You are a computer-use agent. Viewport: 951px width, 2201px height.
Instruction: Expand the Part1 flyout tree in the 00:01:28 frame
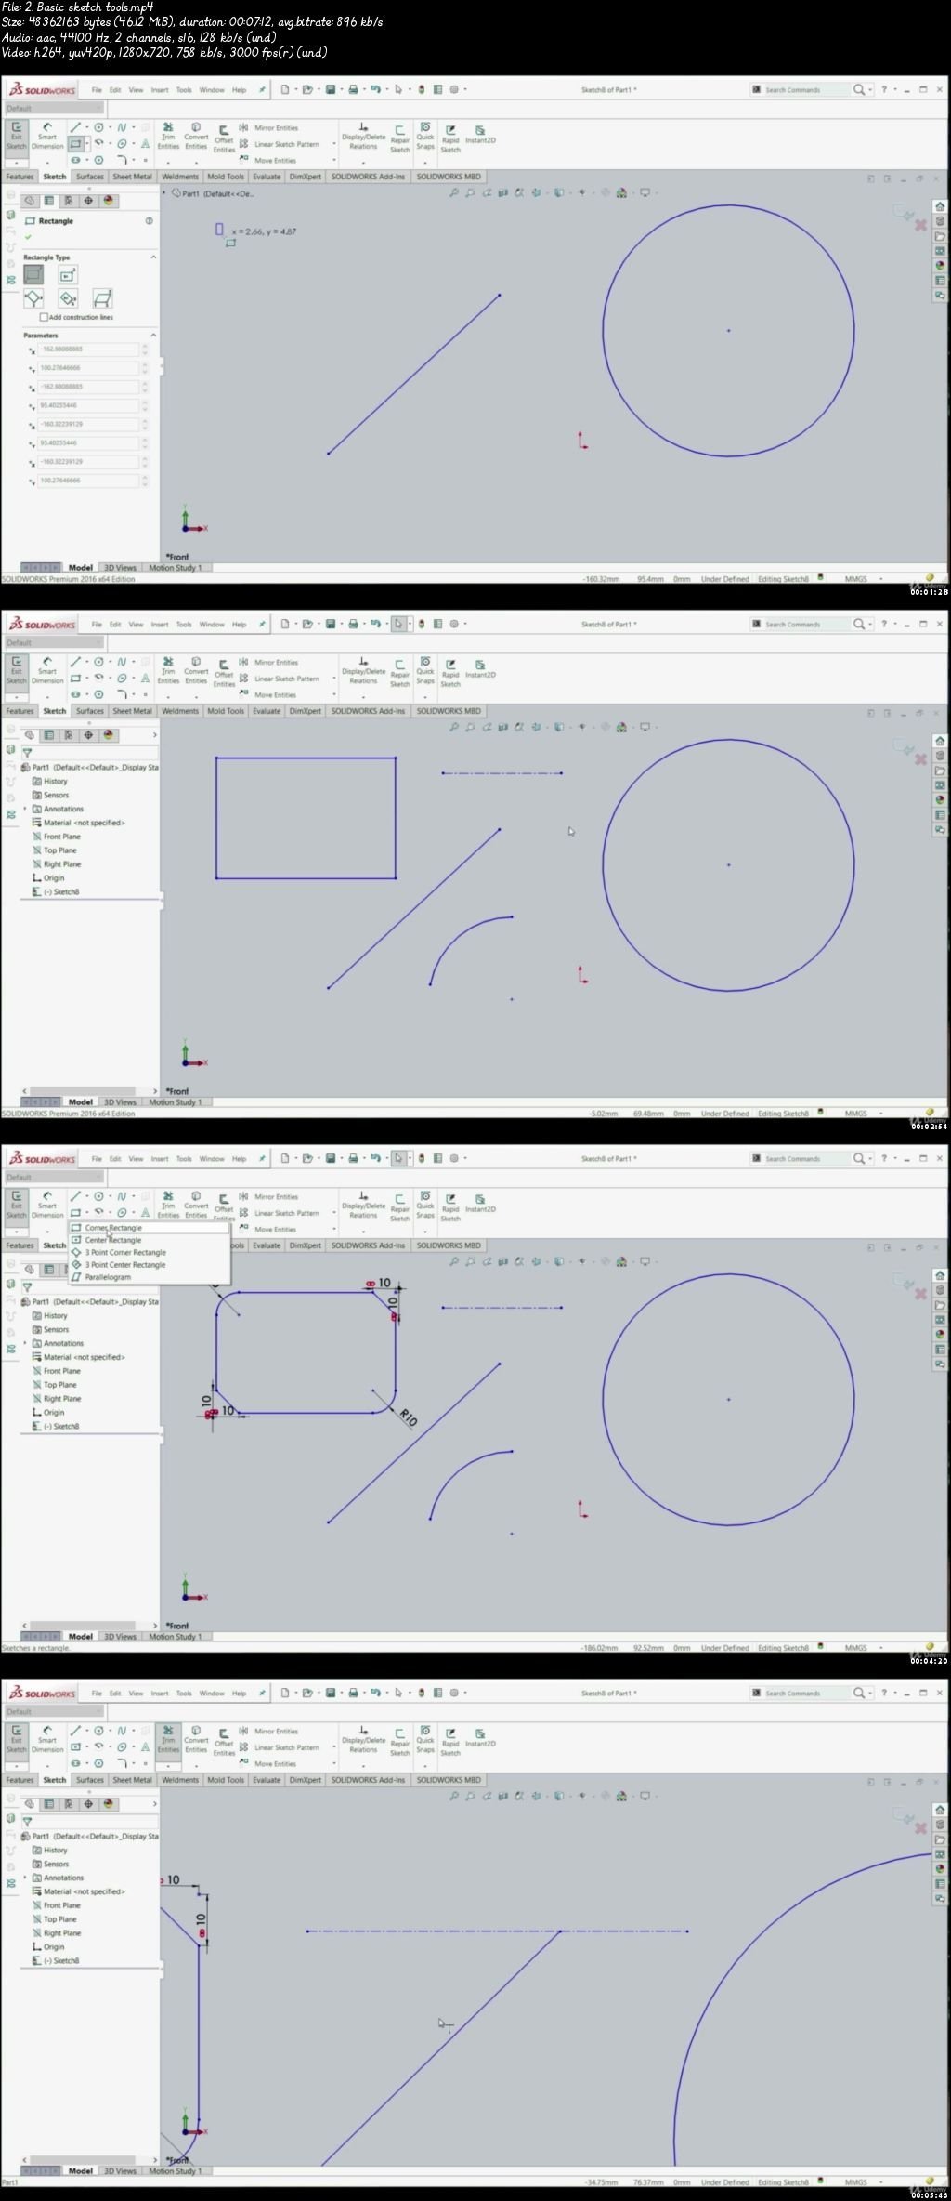(x=165, y=193)
